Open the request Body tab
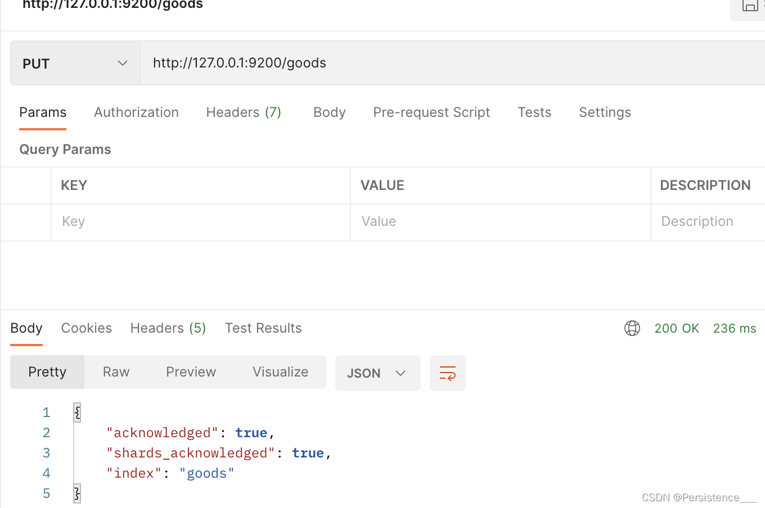 330,112
